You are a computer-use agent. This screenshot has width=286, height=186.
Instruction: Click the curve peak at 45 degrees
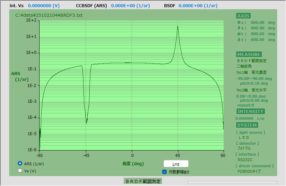pos(178,27)
